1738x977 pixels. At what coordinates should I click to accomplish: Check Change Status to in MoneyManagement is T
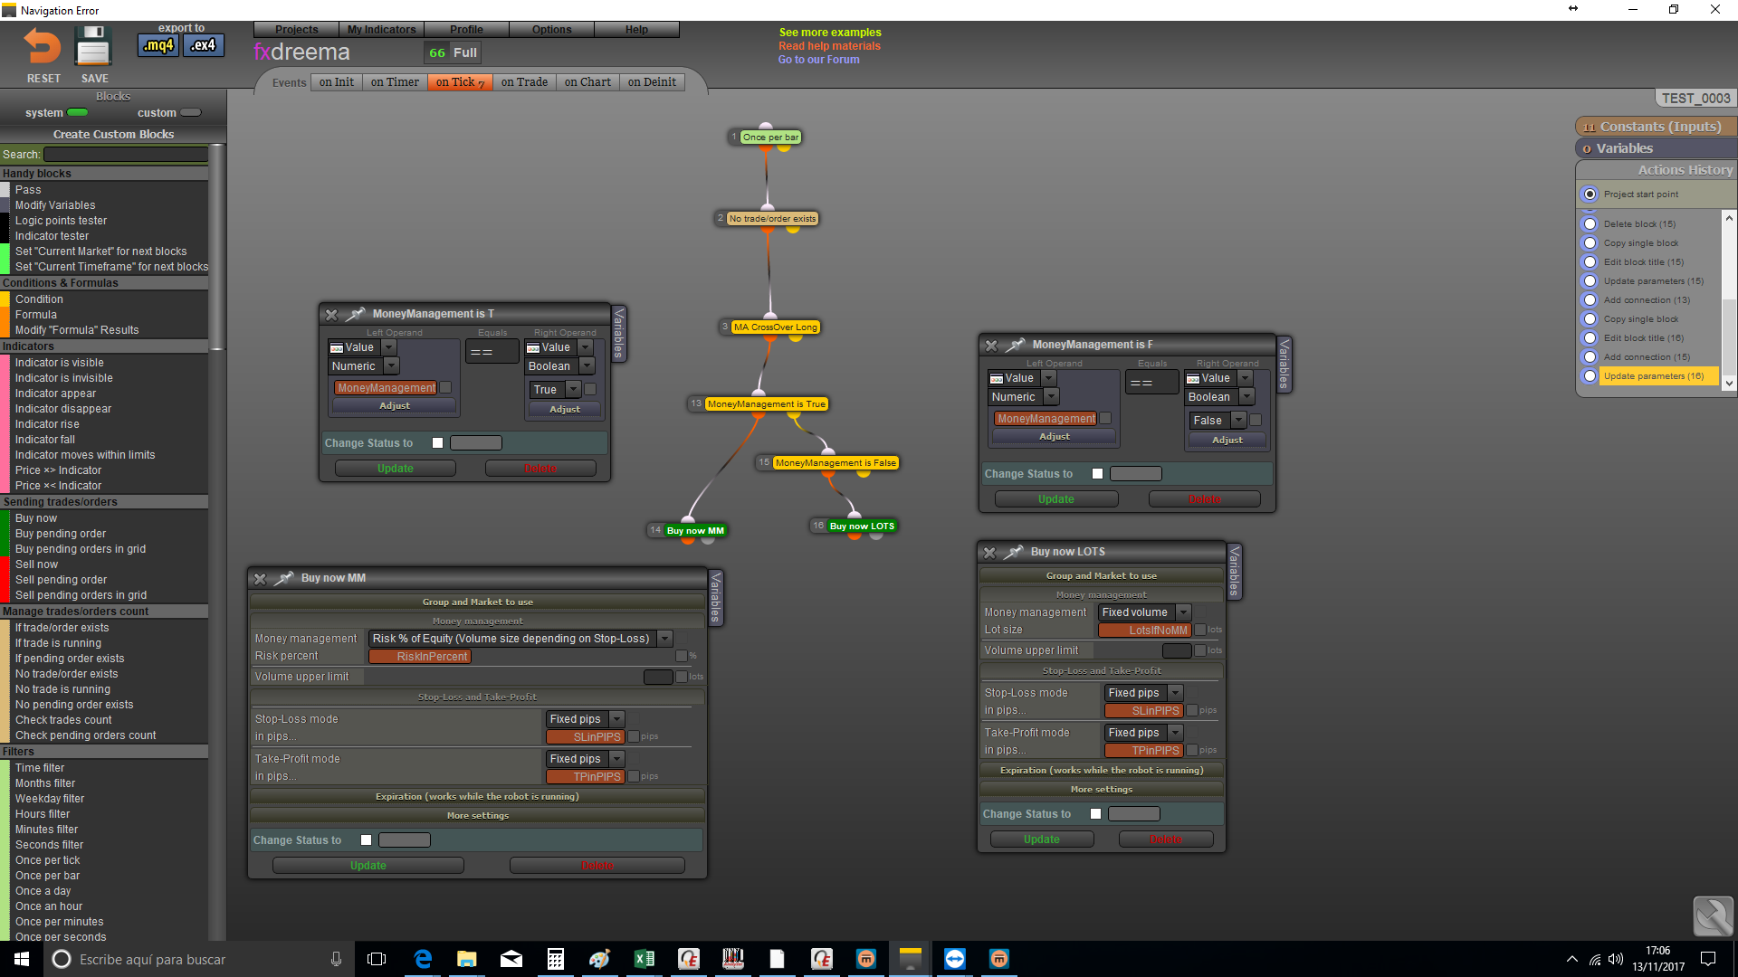[438, 443]
